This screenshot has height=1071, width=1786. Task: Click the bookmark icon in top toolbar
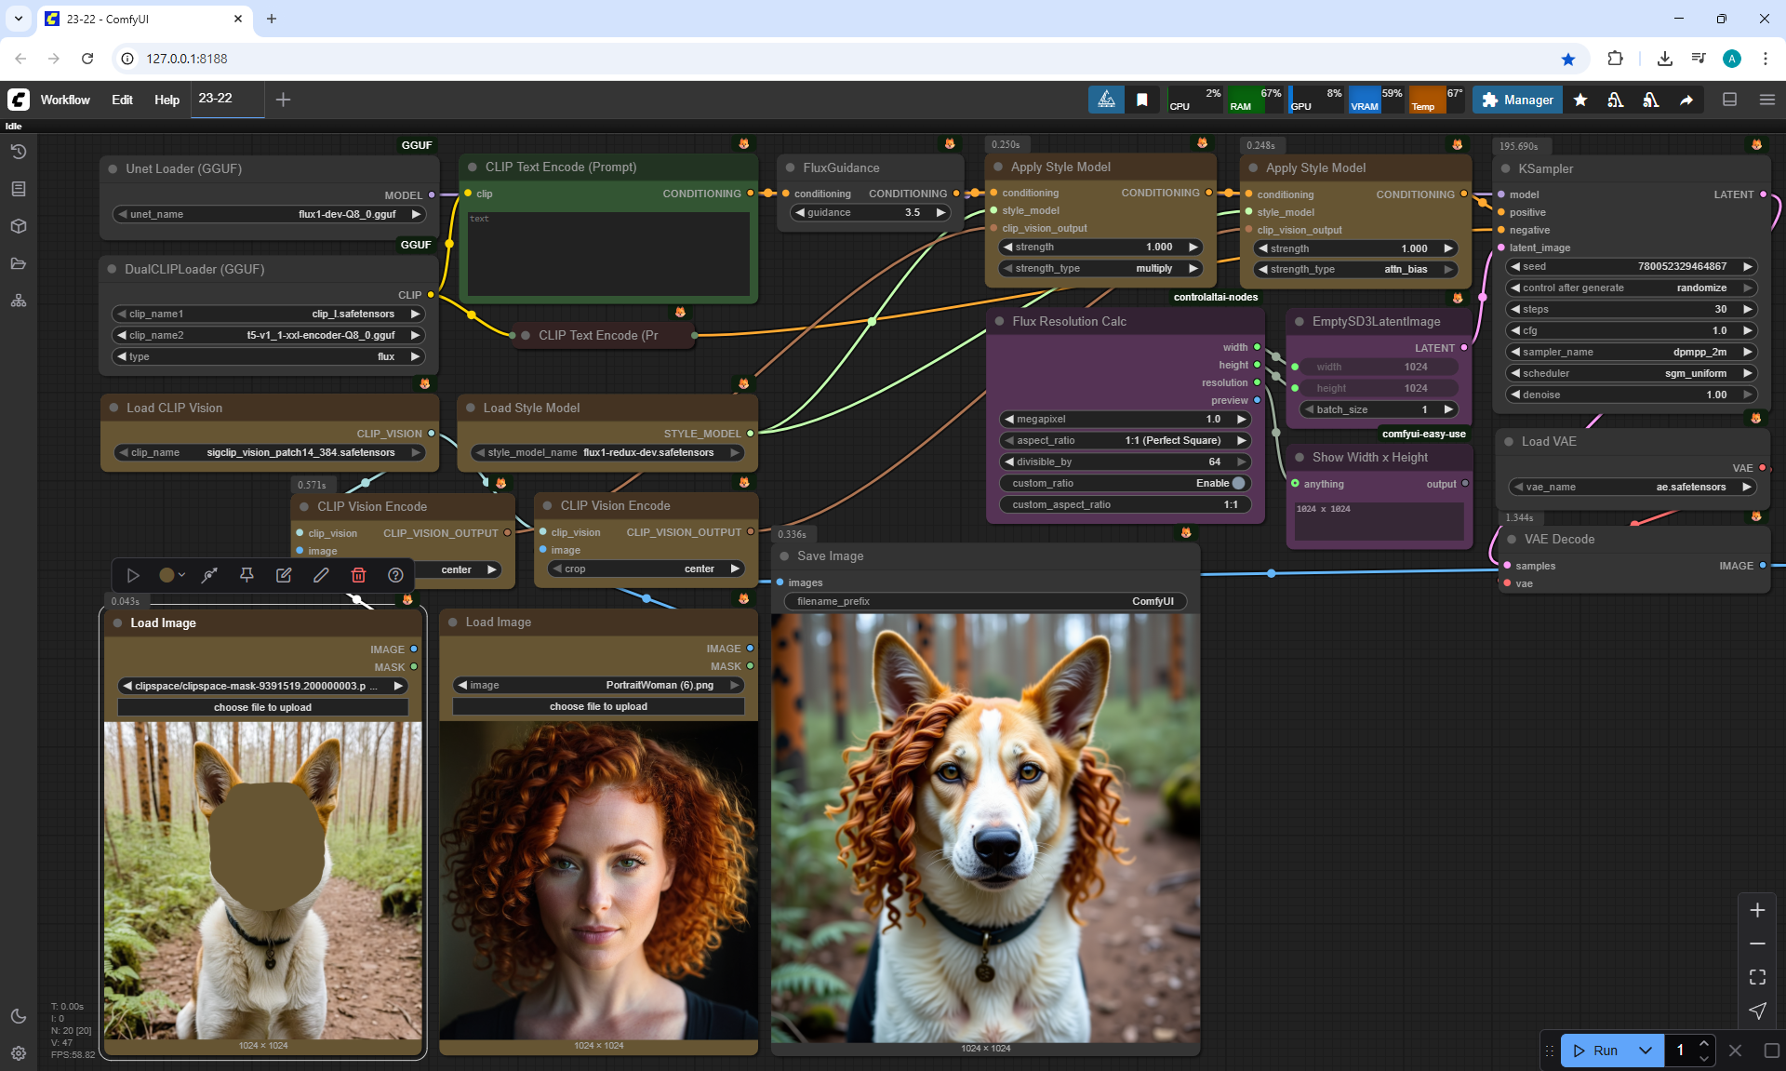pyautogui.click(x=1141, y=100)
